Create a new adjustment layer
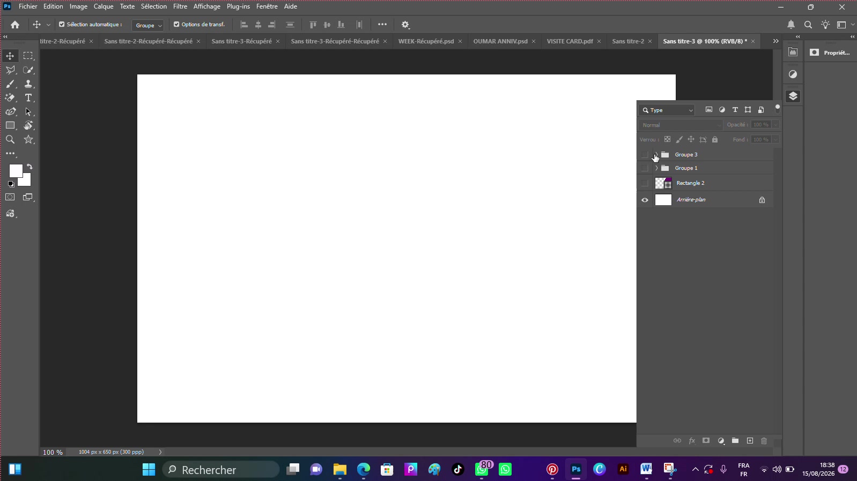Screen dimensions: 857x481 click(x=721, y=441)
